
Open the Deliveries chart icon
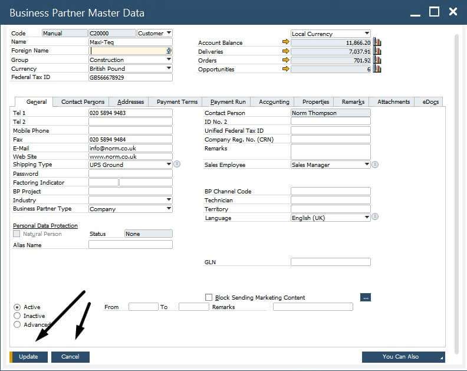377,51
